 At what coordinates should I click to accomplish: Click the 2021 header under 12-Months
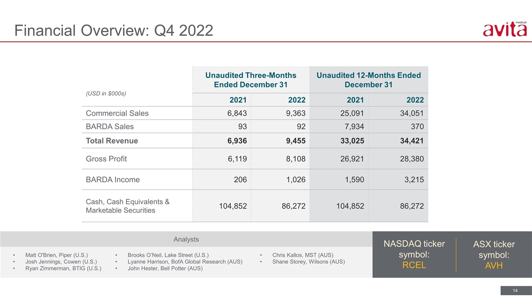pyautogui.click(x=355, y=100)
